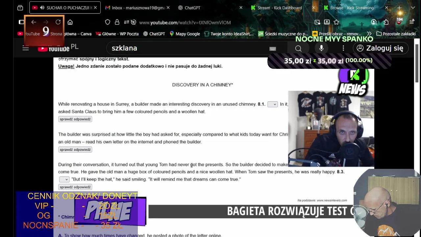
Task: Click the DISCOVERY IN A CHIMNEY heading
Action: click(x=203, y=85)
